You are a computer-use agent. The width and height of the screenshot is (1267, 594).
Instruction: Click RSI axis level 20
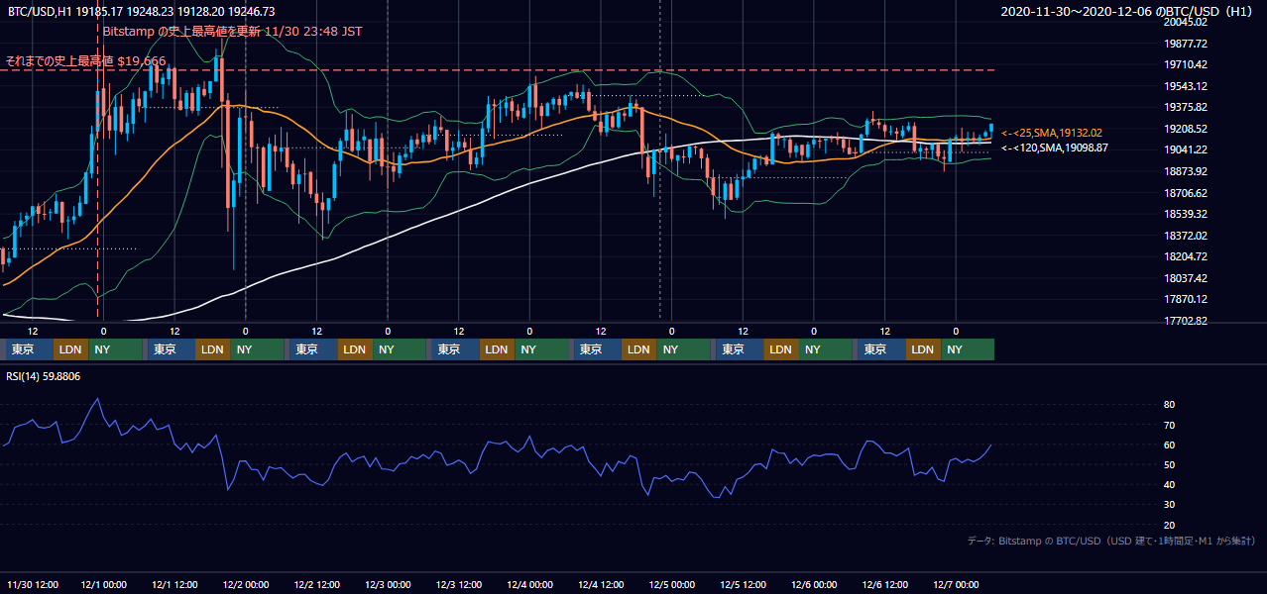pyautogui.click(x=1170, y=525)
